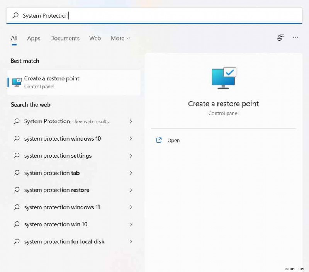This screenshot has height=272, width=309.
Task: Expand the system protection win 10 suggestion
Action: tap(131, 224)
